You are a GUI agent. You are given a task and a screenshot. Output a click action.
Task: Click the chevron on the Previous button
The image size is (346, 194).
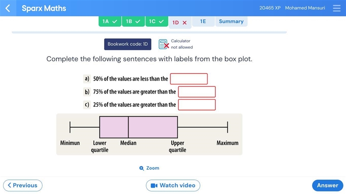[9, 185]
